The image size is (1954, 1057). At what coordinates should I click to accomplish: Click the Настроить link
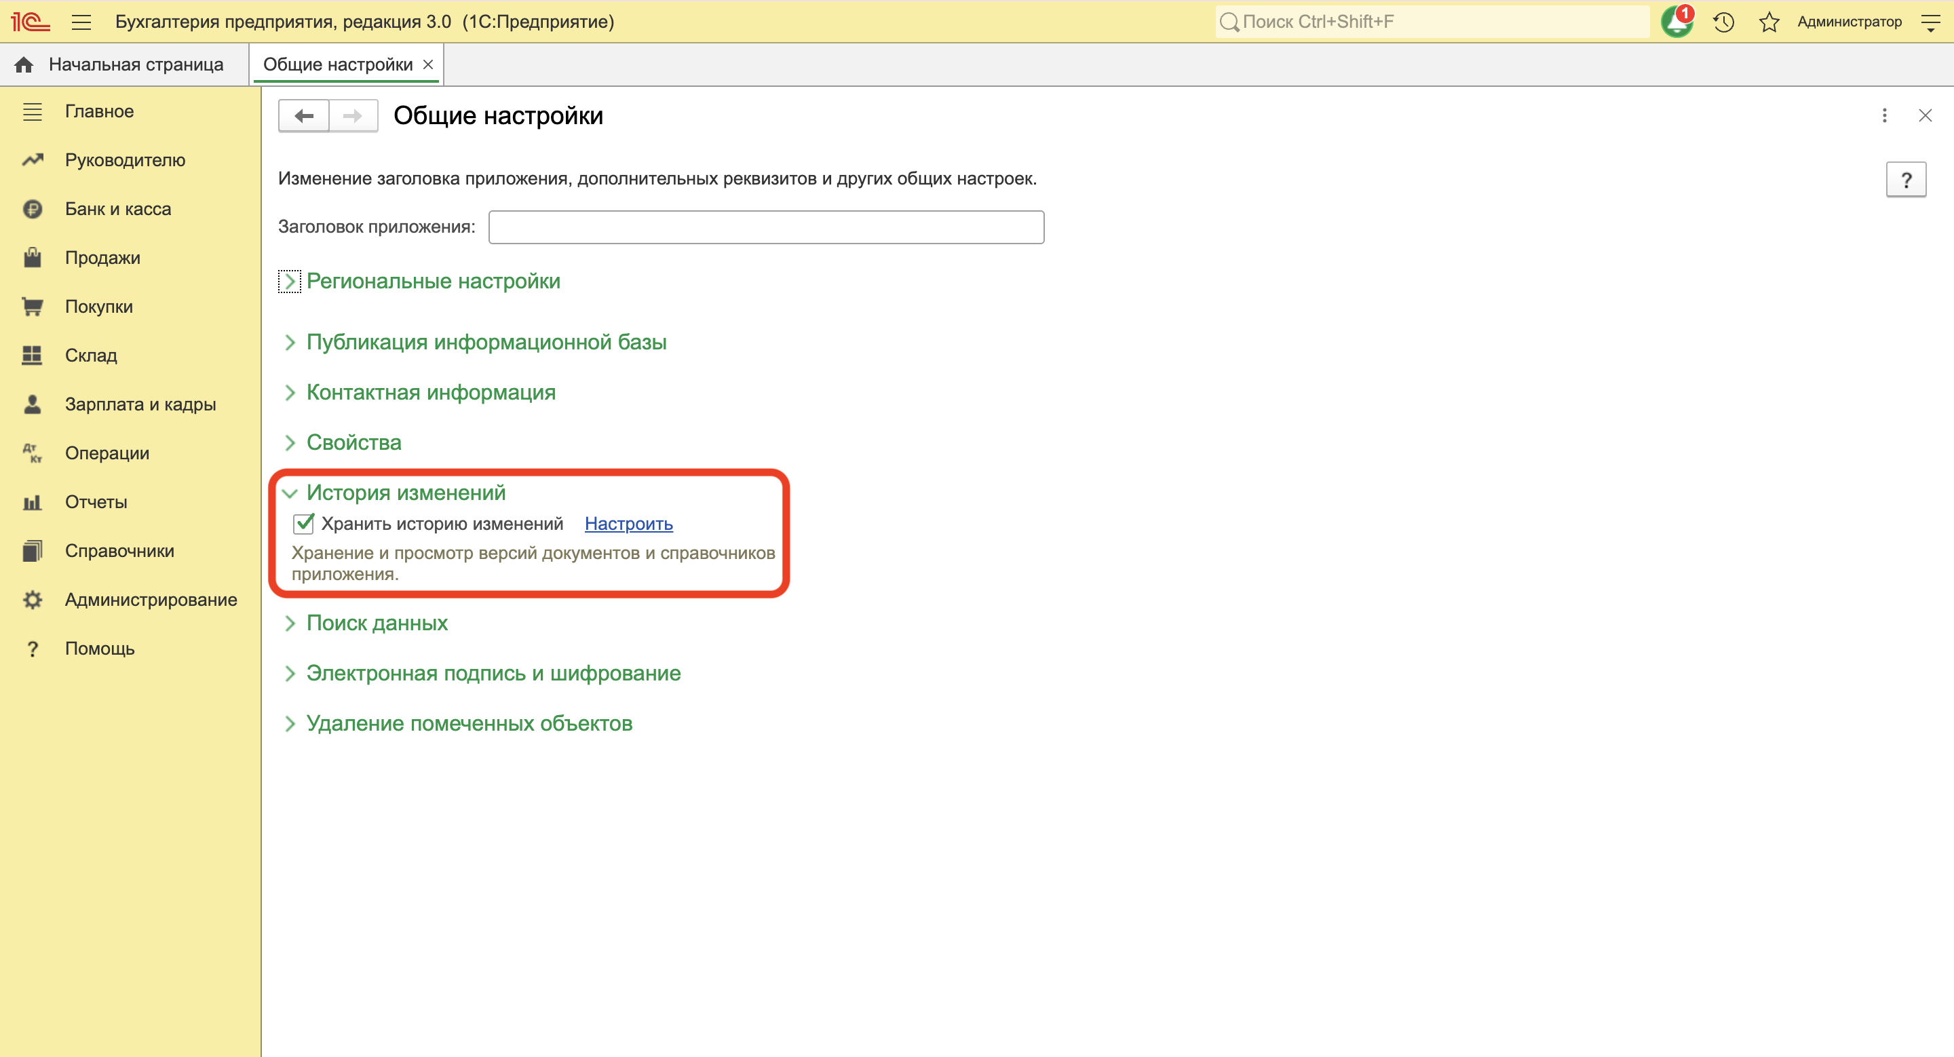[x=628, y=524]
